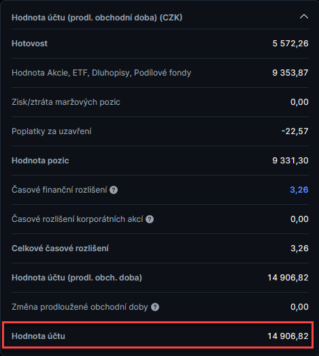Click the Hodnota pozic row label

point(40,161)
